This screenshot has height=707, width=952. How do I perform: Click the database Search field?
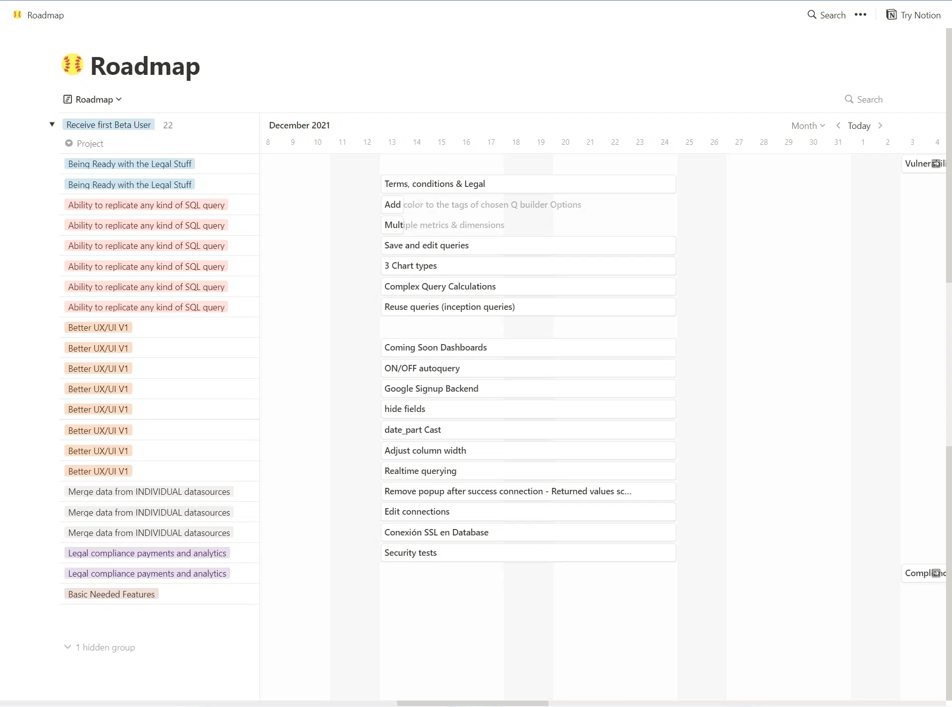(864, 99)
